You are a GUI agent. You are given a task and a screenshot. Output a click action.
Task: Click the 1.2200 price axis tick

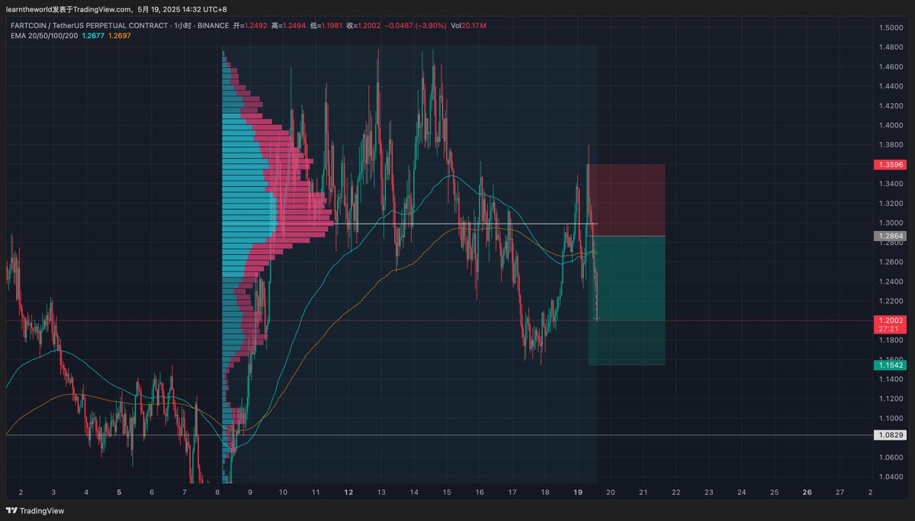[891, 301]
